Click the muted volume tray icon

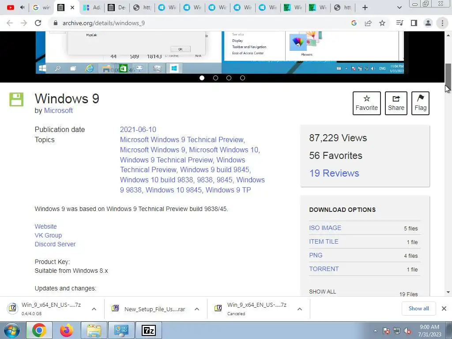[407, 331]
